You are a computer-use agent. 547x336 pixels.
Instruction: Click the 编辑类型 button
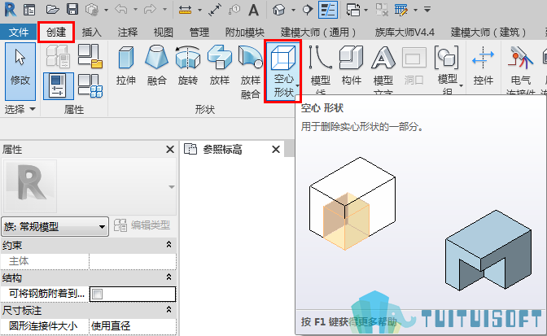(142, 225)
